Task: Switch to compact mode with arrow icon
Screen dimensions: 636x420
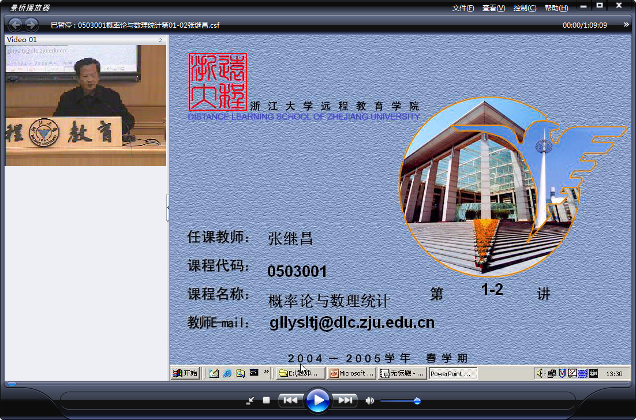Action: coord(250,400)
